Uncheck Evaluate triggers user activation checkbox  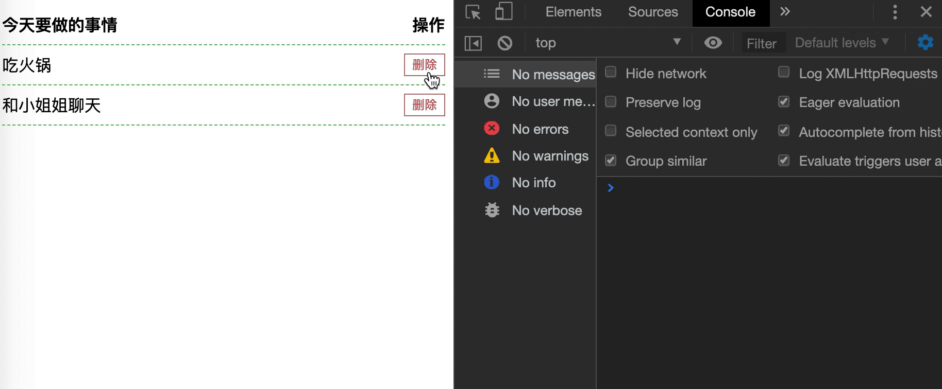[x=784, y=160]
